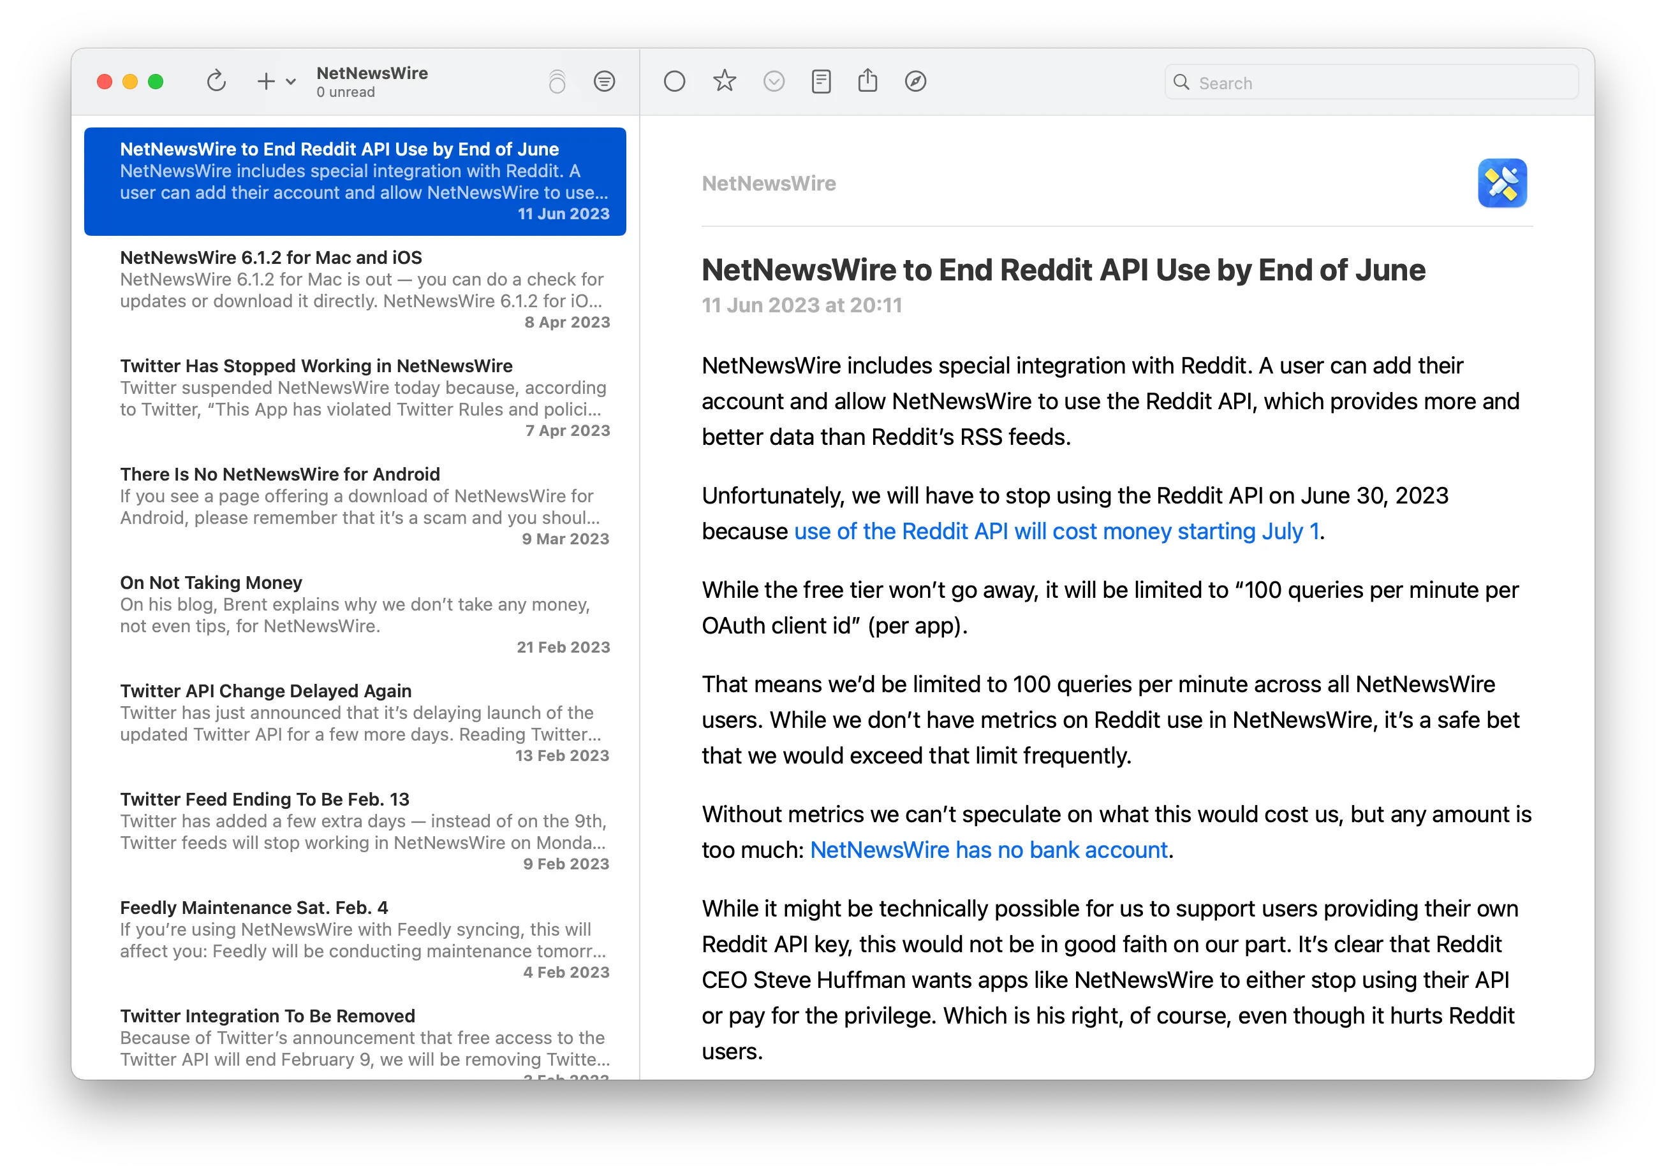Refresh all feeds
The width and height of the screenshot is (1666, 1174).
pyautogui.click(x=217, y=80)
